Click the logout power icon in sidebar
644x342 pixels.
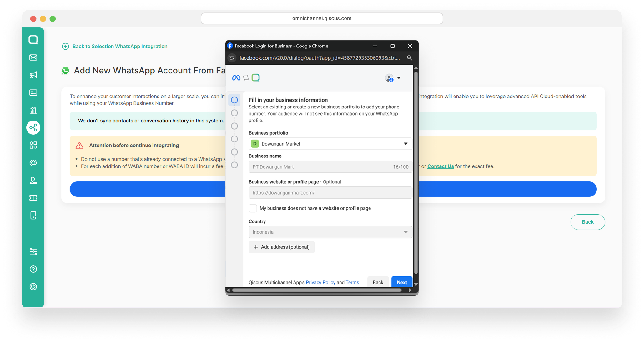tap(33, 286)
